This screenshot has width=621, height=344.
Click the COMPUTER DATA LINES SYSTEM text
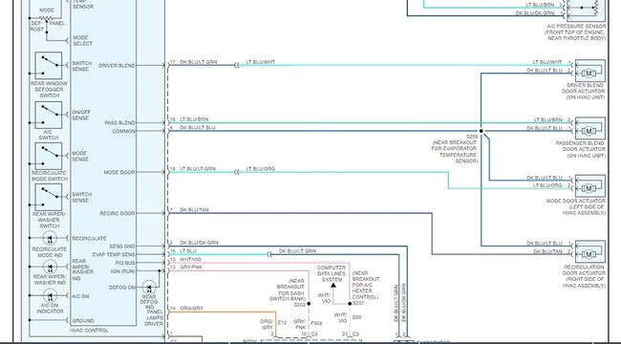pos(332,273)
